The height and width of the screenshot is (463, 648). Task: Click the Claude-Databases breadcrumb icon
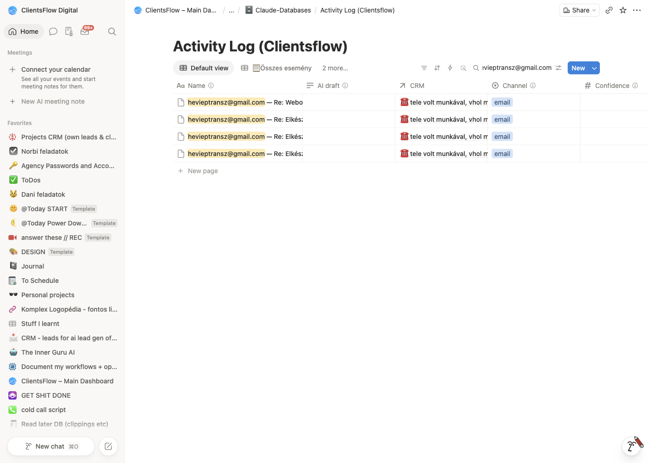(x=249, y=10)
